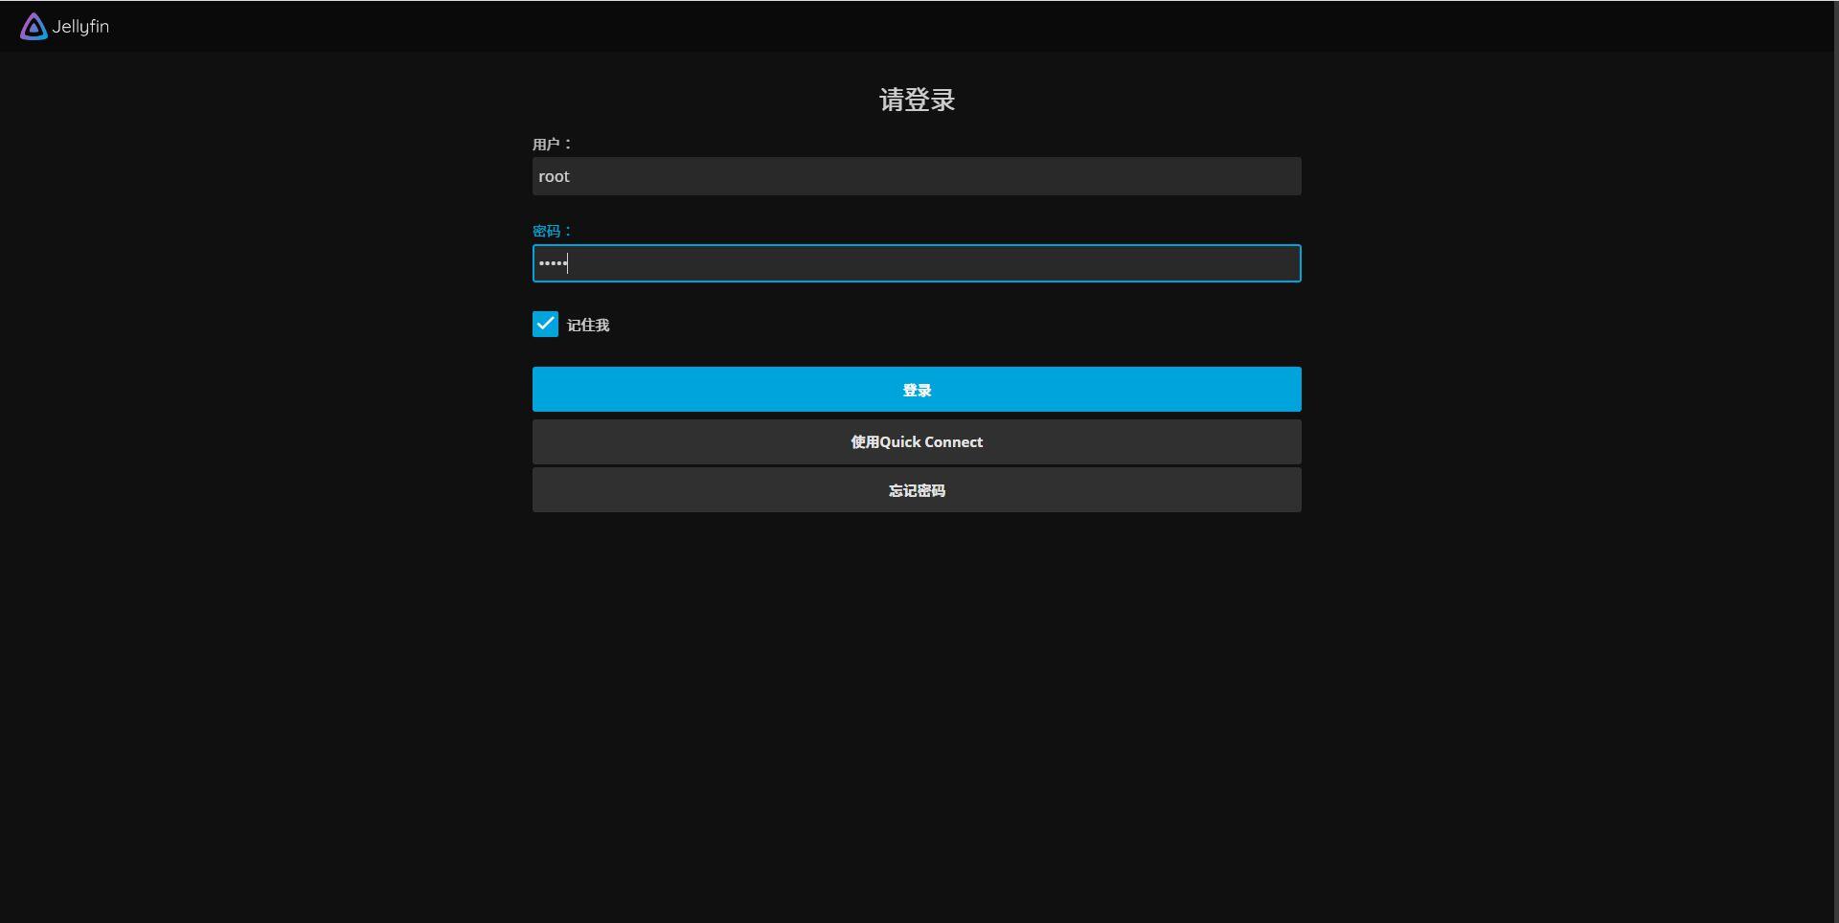
Task: Click the blue login button label 登录
Action: tap(916, 389)
